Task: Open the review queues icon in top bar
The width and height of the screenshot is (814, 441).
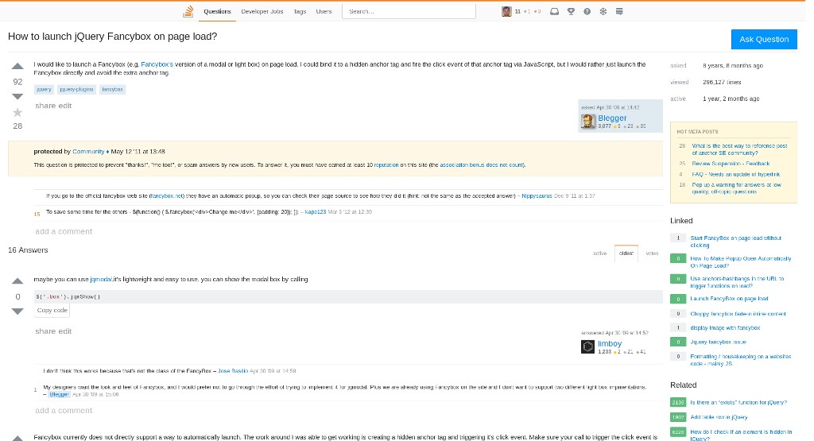Action: coord(603,11)
